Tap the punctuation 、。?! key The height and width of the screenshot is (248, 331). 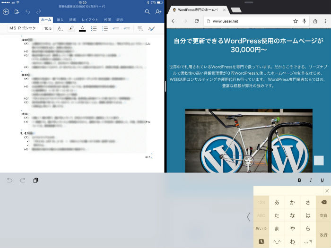tap(308, 241)
